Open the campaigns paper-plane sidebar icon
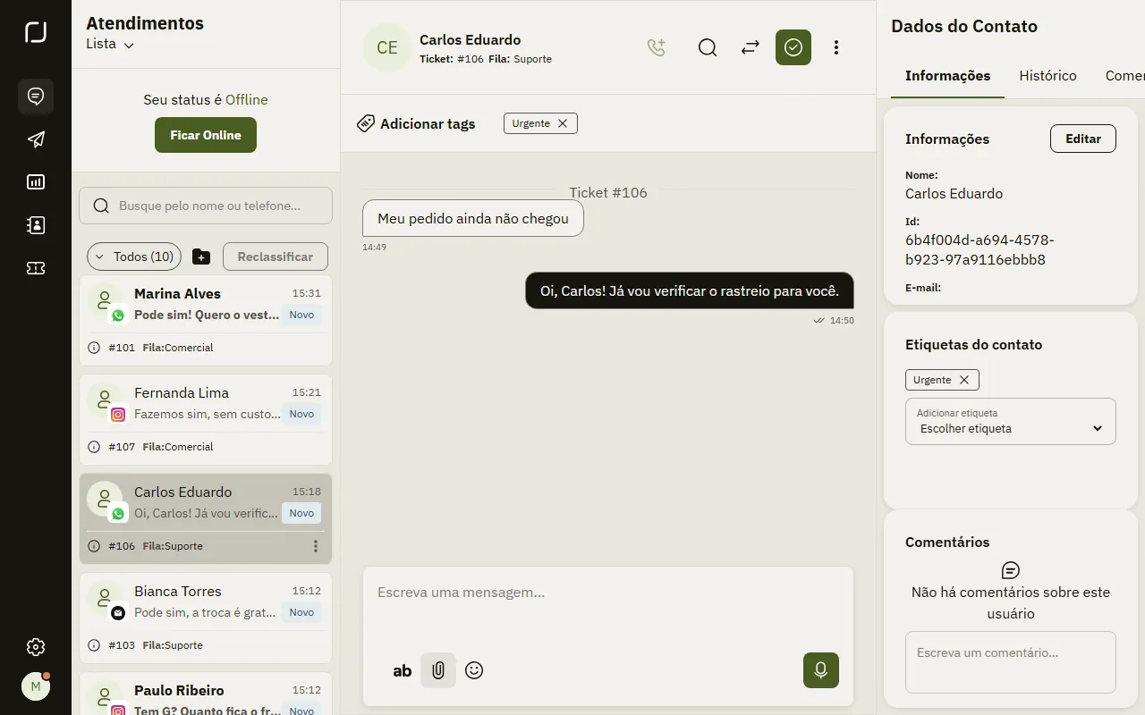This screenshot has width=1145, height=715. point(36,139)
